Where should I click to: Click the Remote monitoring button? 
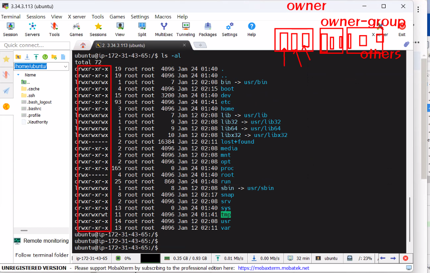41,241
